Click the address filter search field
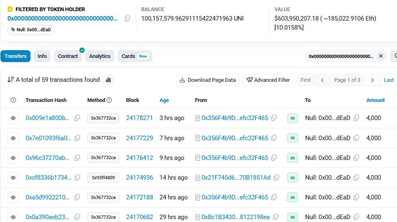 pos(341,56)
